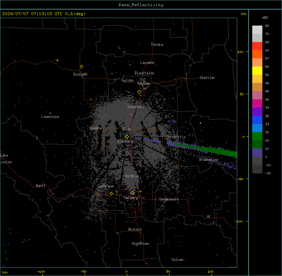The width and height of the screenshot is (282, 276).
Task: Click the right axis tick labeled -50
Action: click(x=240, y=179)
